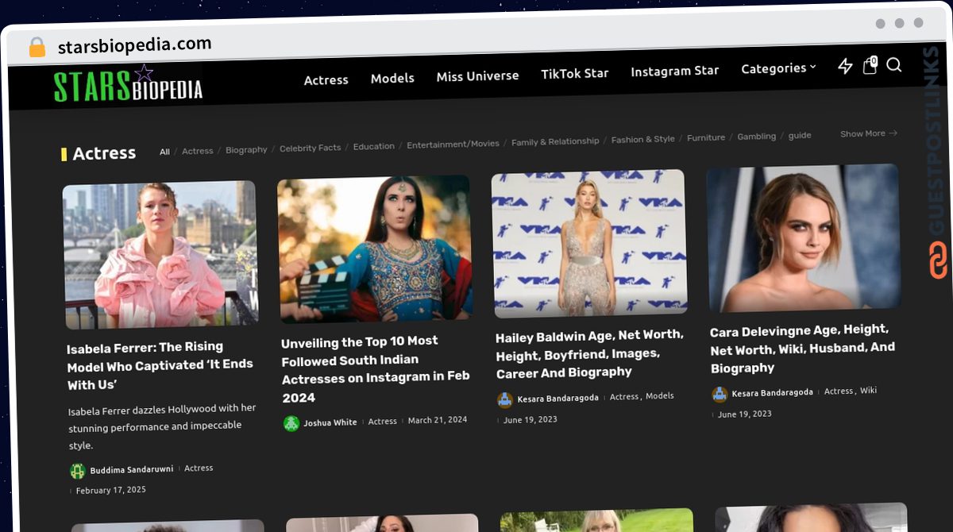953x532 pixels.
Task: Click Kesara Bandaragoda name under Hailey Baldwin
Action: pos(558,398)
